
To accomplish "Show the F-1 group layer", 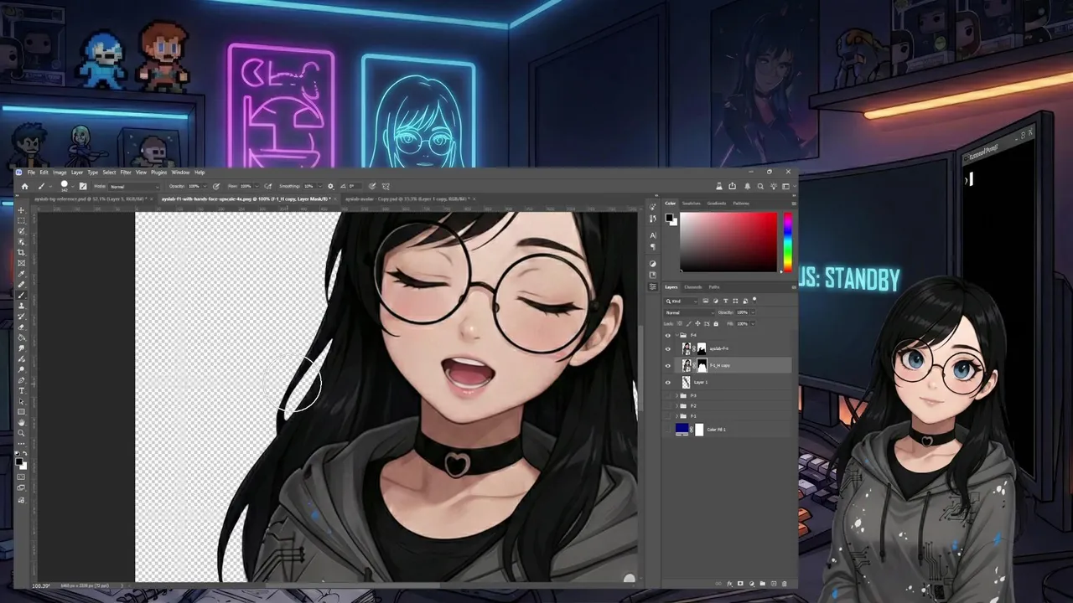I will [668, 416].
